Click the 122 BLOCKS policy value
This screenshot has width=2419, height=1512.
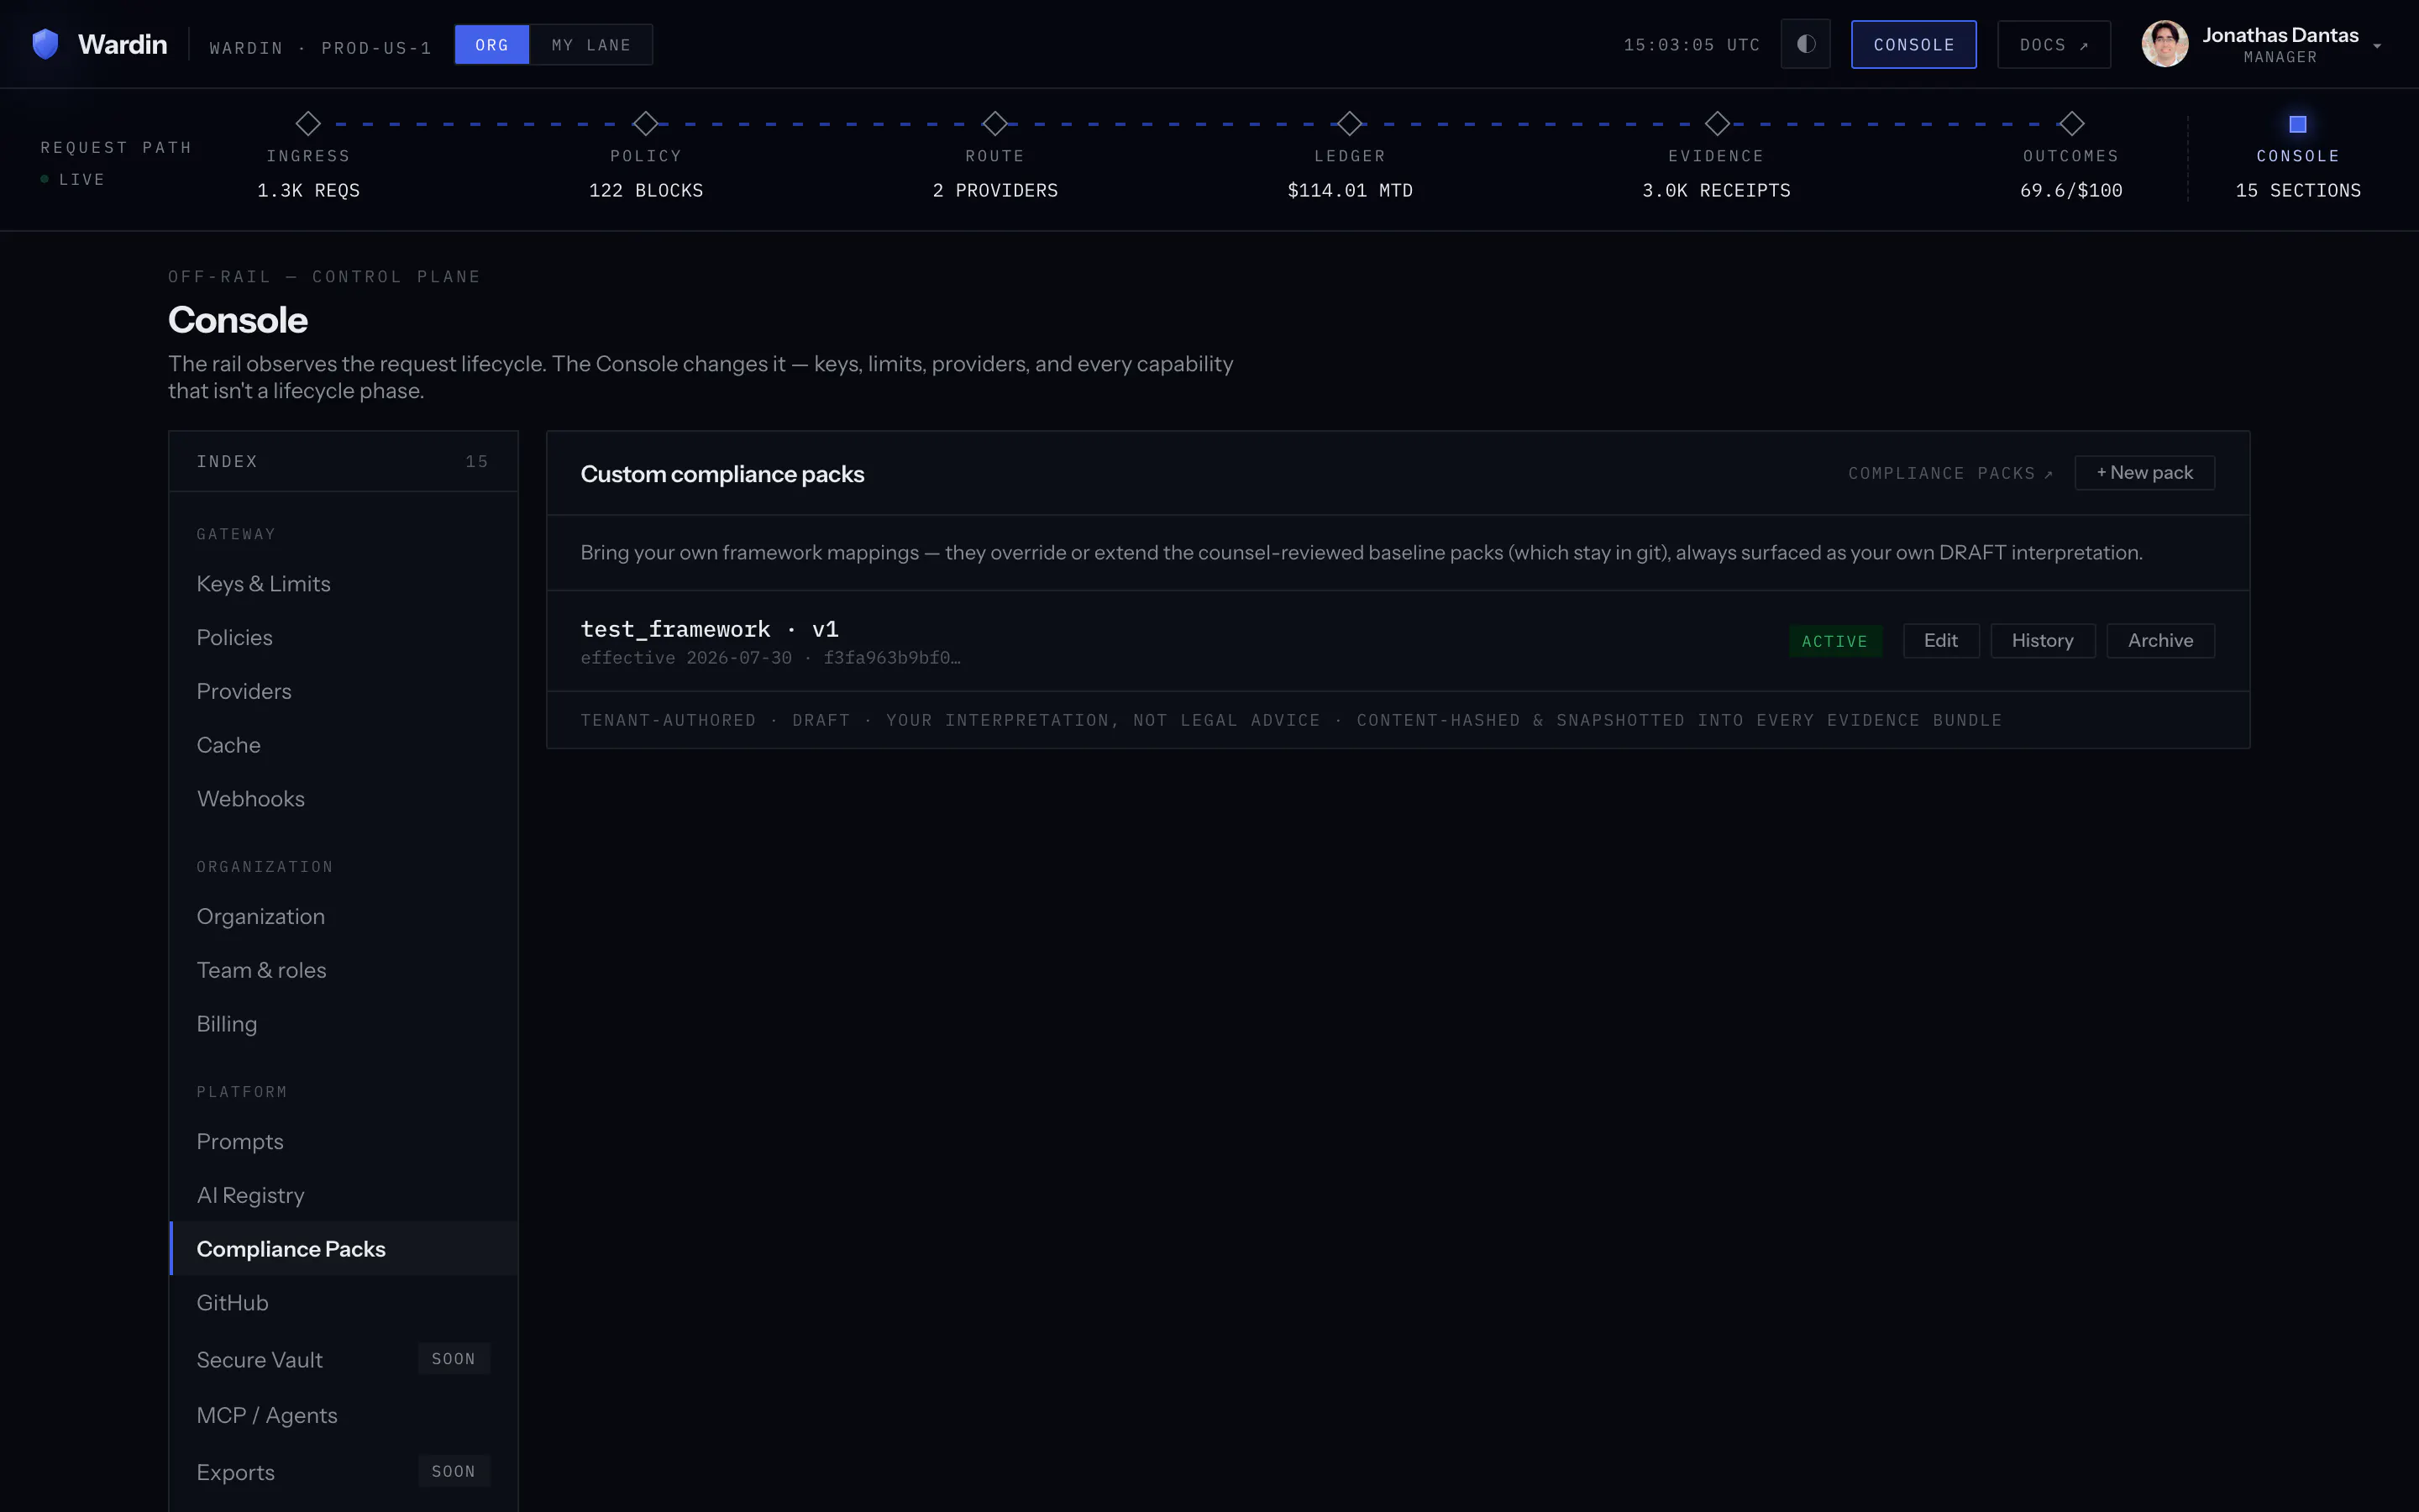(646, 190)
